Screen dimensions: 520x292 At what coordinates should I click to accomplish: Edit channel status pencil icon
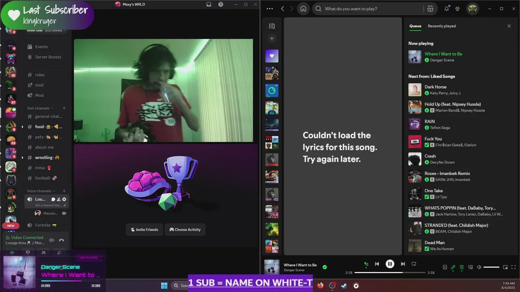(x=65, y=205)
